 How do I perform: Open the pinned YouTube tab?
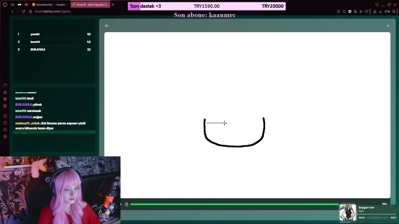click(x=26, y=5)
